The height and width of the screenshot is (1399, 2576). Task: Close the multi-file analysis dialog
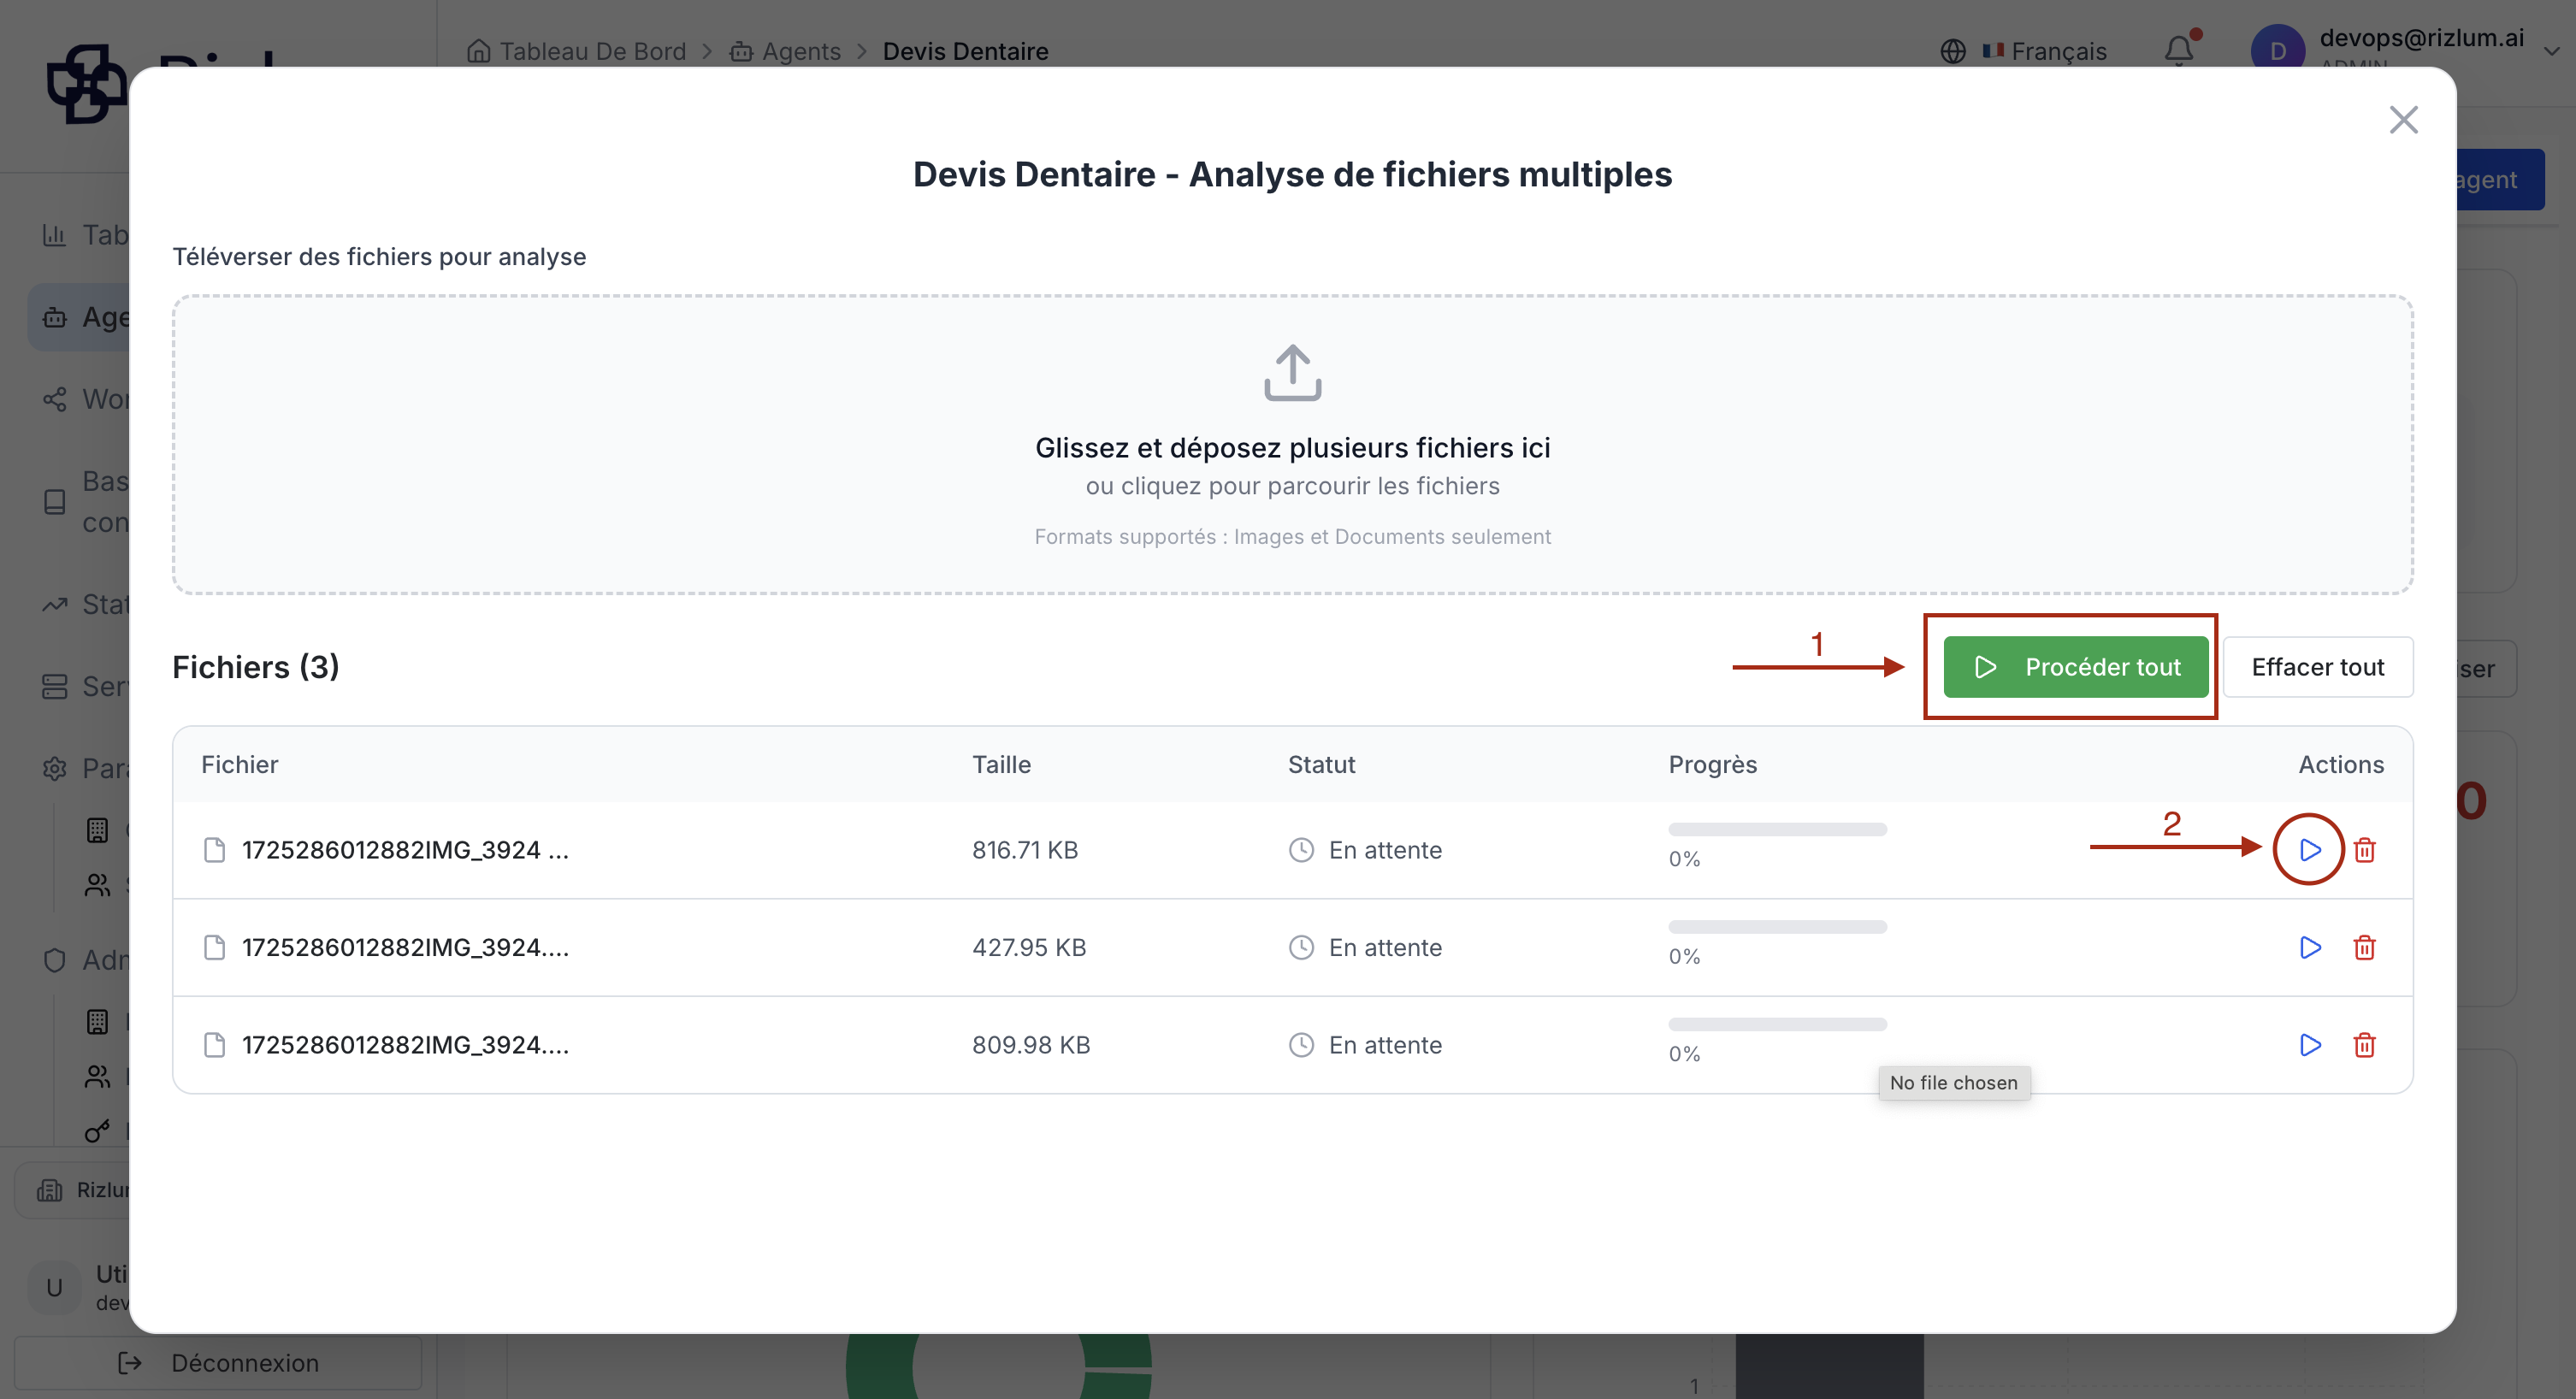point(2403,120)
